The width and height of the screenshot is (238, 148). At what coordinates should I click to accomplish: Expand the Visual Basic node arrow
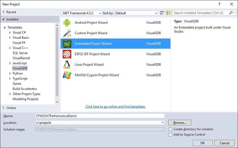click(x=10, y=38)
